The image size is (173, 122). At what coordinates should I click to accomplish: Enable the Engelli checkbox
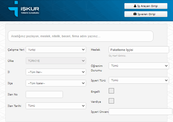pyautogui.click(x=111, y=91)
